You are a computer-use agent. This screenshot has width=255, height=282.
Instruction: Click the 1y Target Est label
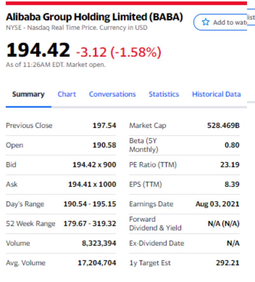tap(150, 263)
